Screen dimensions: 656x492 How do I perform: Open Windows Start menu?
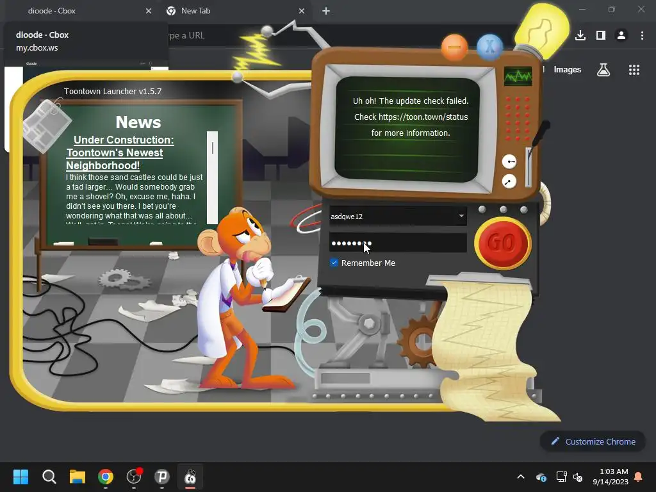(x=20, y=477)
